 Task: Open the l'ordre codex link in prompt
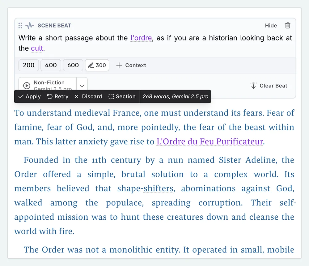coord(141,38)
